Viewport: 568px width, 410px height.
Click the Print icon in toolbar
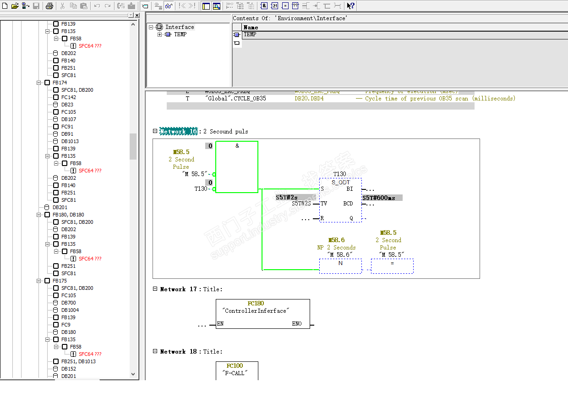pyautogui.click(x=49, y=6)
